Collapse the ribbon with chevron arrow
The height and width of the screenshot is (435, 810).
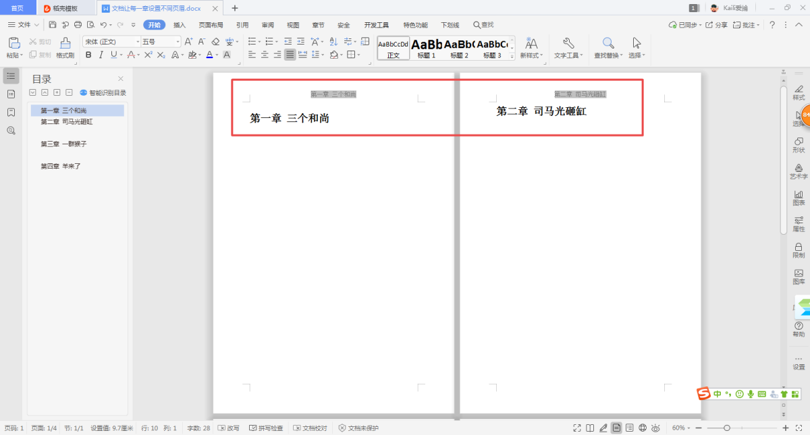pyautogui.click(x=799, y=25)
